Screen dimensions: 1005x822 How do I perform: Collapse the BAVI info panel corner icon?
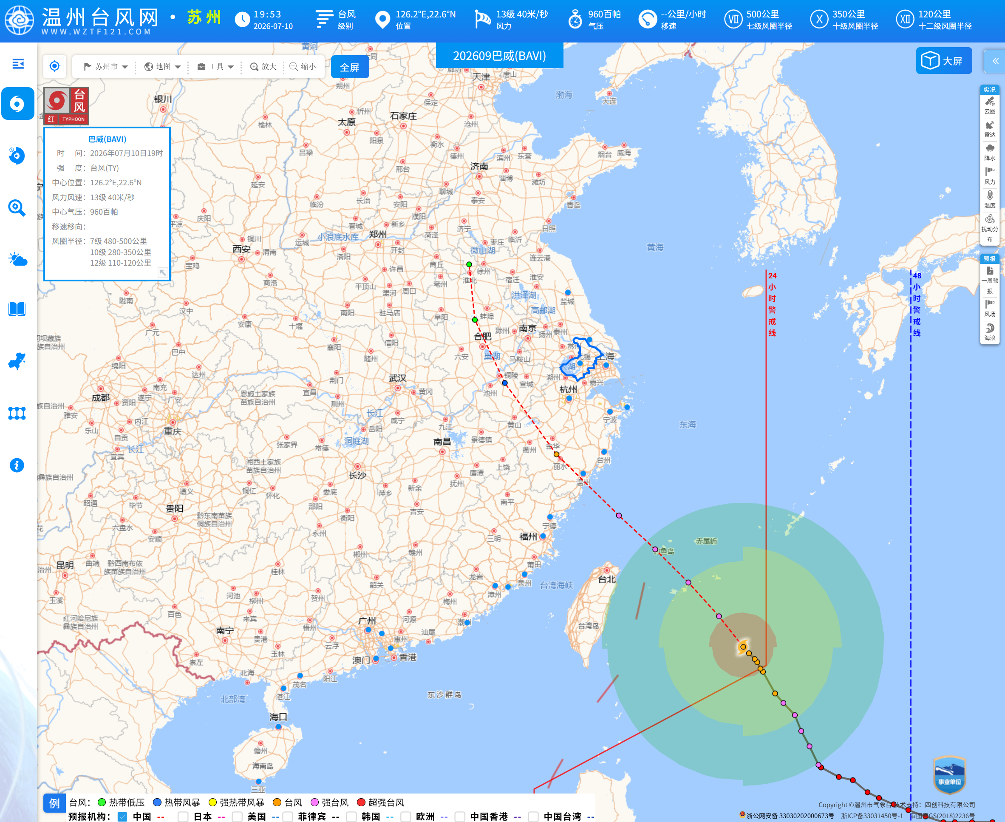162,272
